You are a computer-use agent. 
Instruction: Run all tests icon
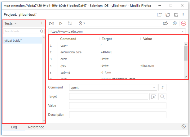pyautogui.click(x=51, y=23)
